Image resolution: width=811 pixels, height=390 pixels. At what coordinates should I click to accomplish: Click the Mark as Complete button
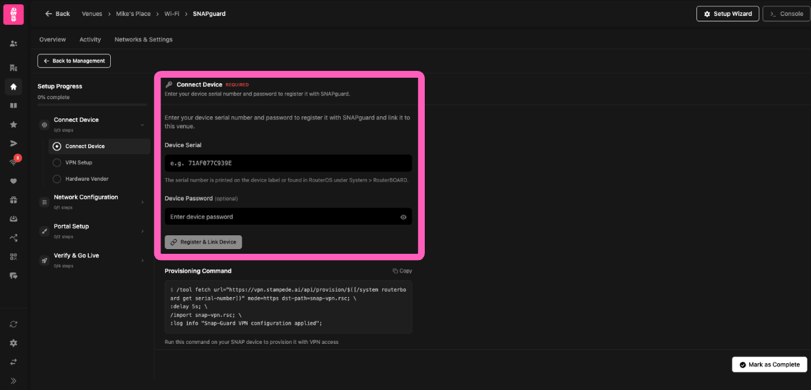[x=769, y=365]
